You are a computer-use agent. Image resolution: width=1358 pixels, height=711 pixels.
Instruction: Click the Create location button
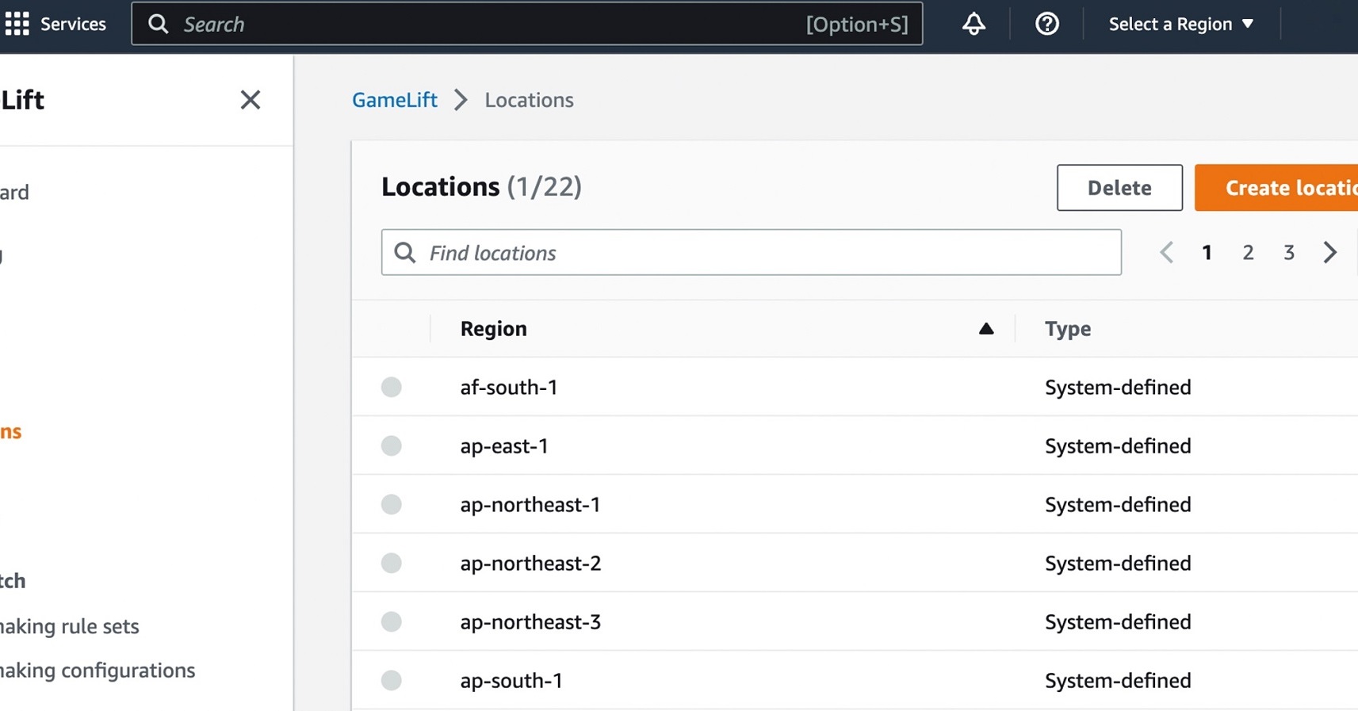click(1276, 188)
